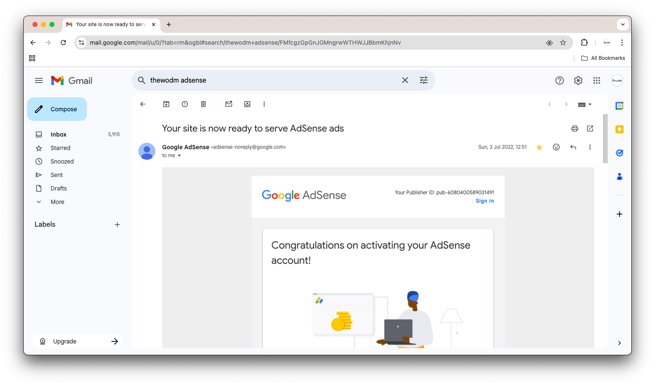Expand recipient details next to "to me"

tap(179, 155)
